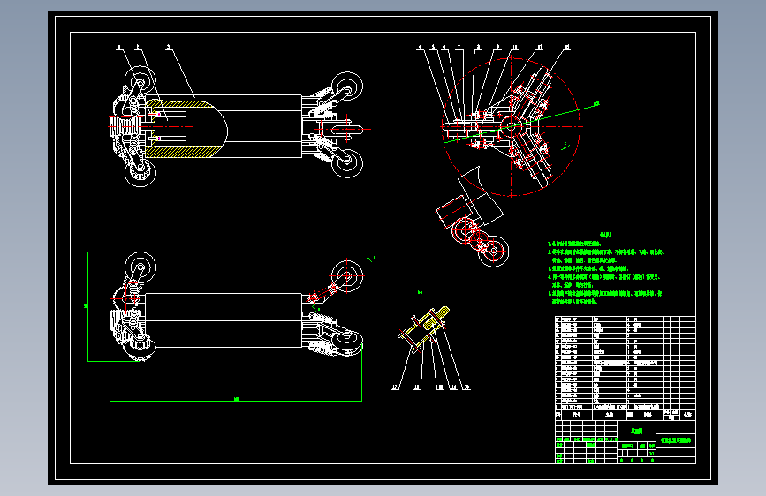Click the green horizontal length dimension line
766x496 pixels.
click(x=236, y=402)
